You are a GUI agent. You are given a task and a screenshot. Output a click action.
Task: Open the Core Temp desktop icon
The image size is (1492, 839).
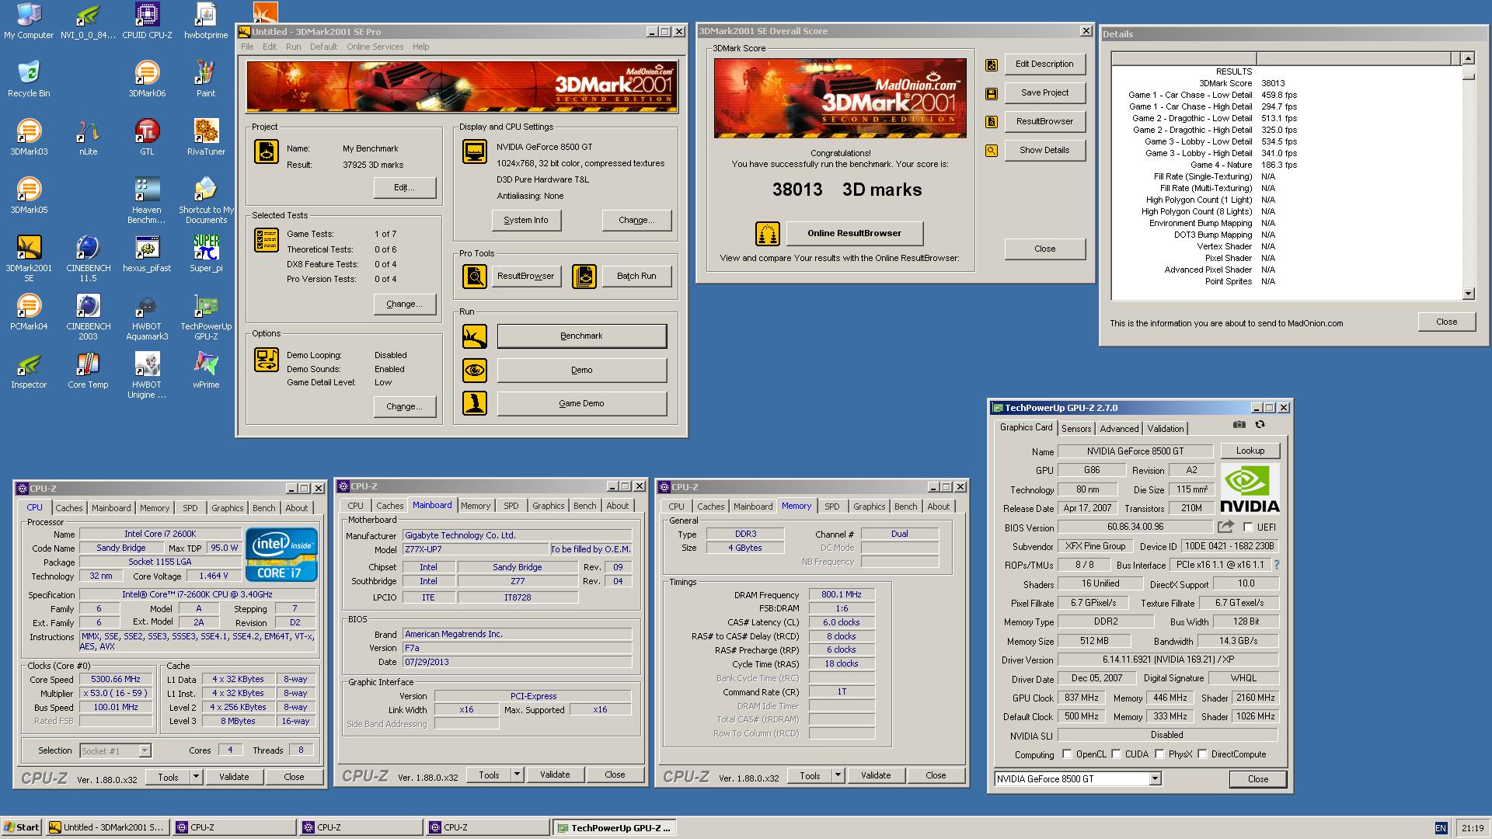coord(88,371)
